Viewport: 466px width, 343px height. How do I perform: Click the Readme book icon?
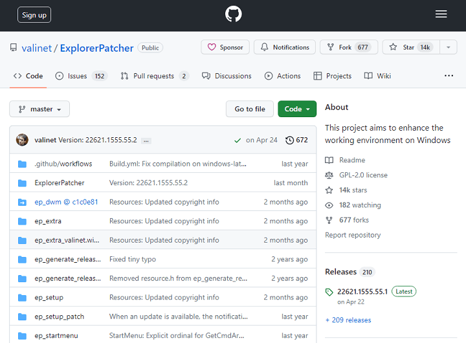[x=329, y=160]
